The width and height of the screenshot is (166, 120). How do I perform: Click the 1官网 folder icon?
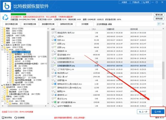coord(13,73)
